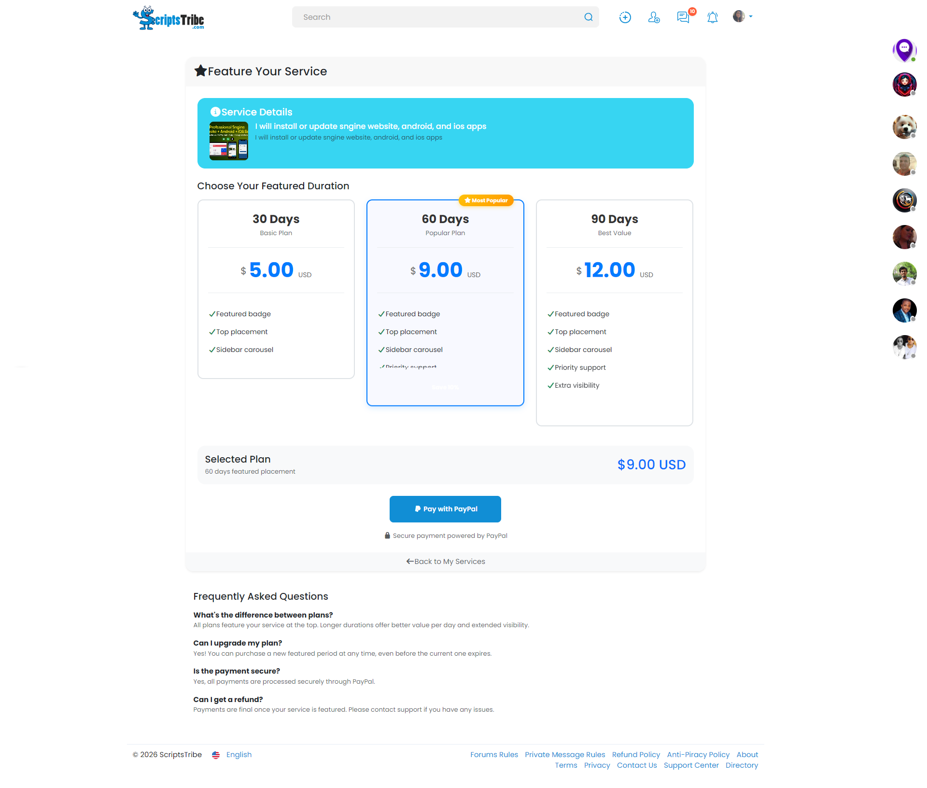Open the friend requests icon
Image resolution: width=927 pixels, height=788 pixels.
(654, 17)
